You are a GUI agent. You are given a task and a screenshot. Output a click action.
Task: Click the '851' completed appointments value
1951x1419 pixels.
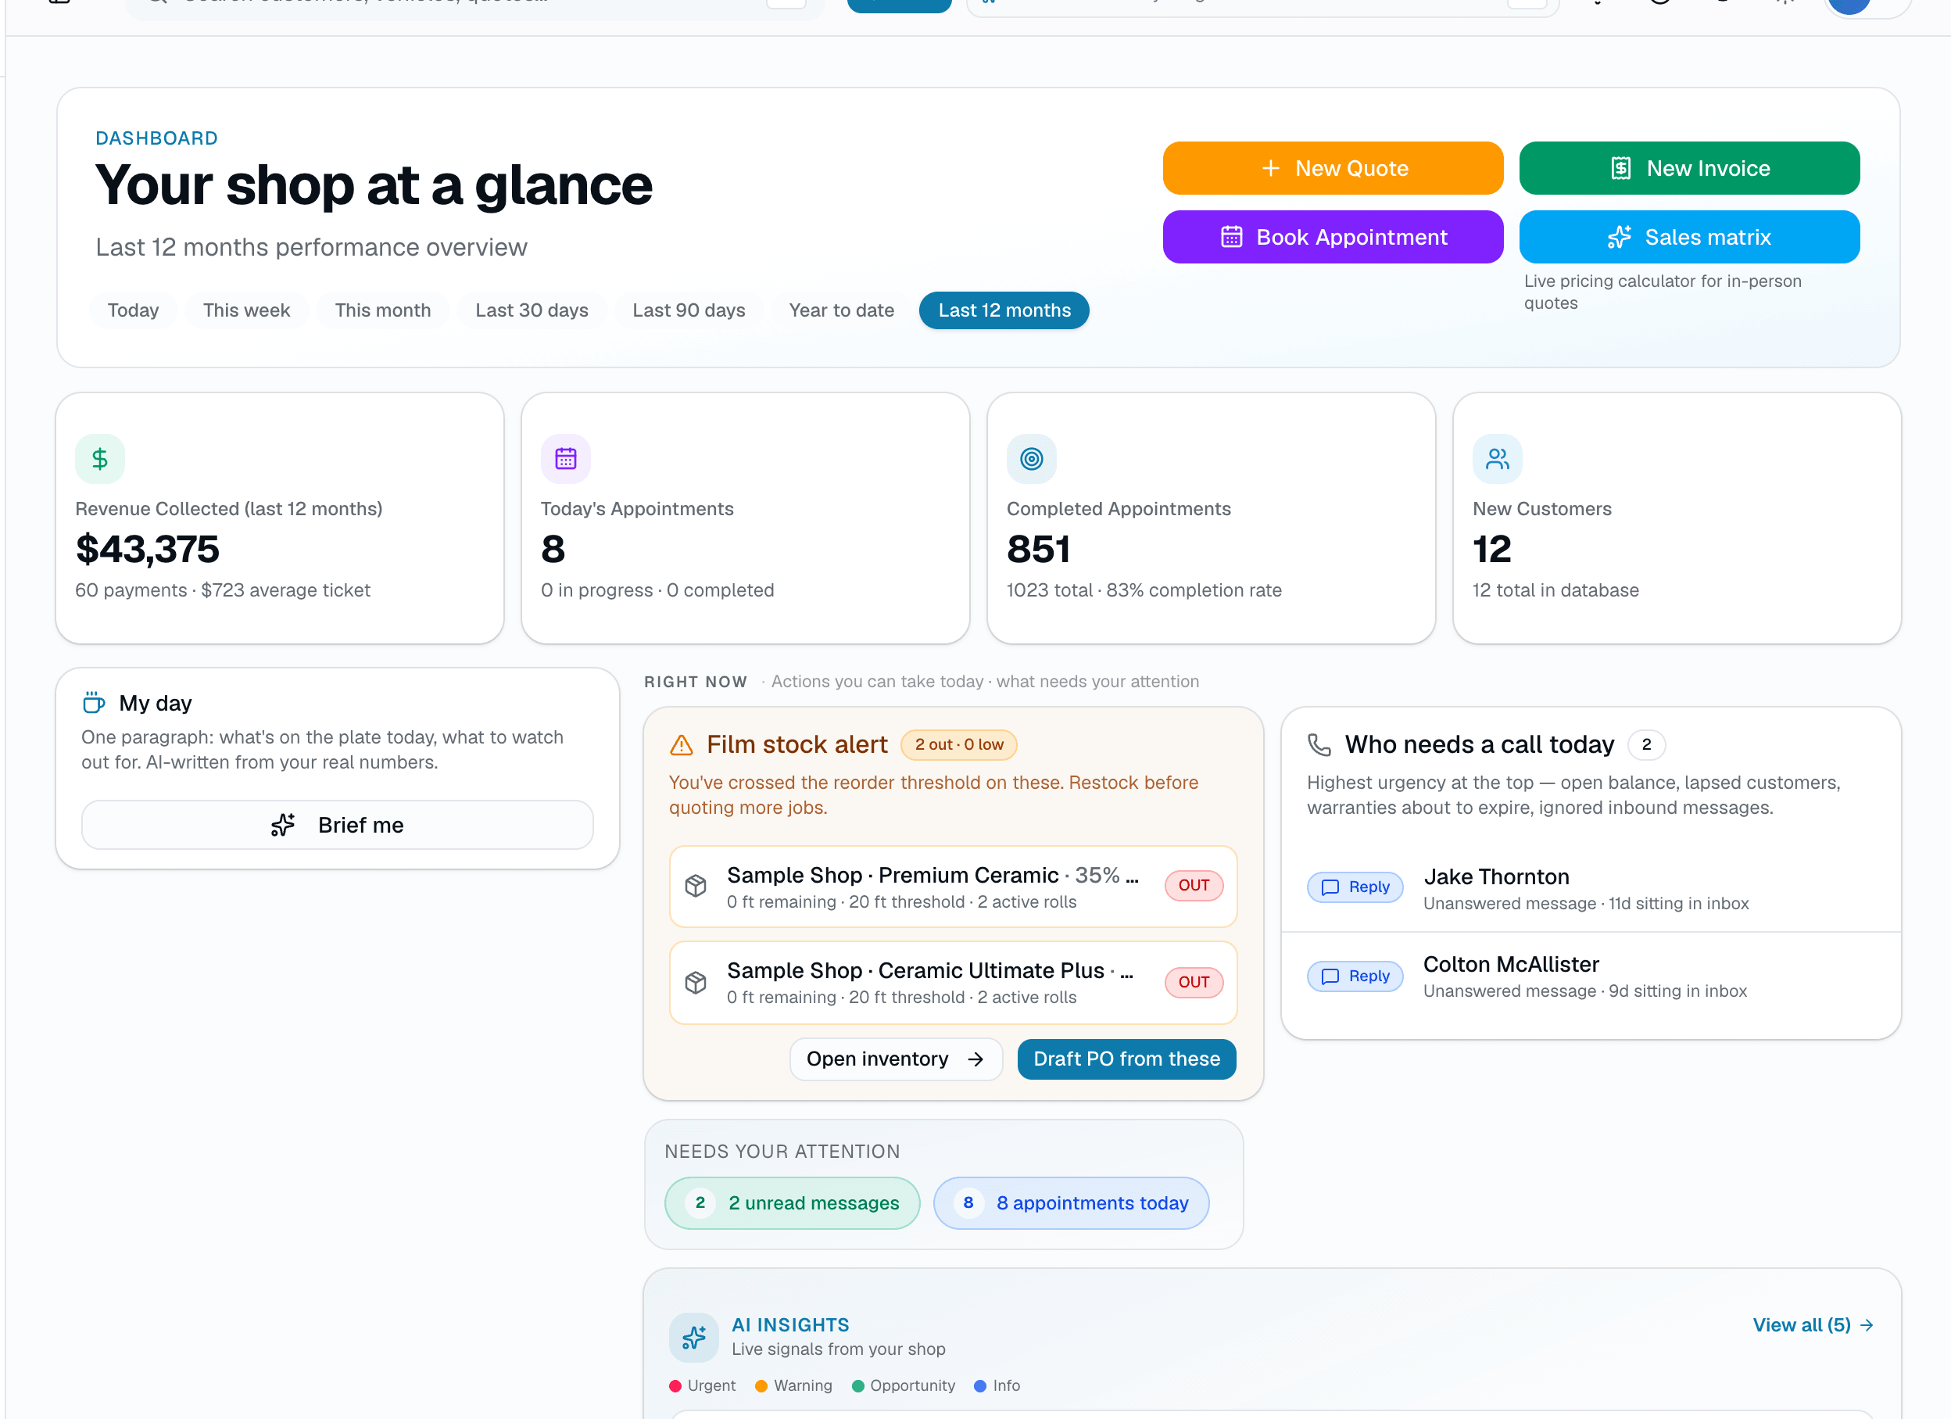[x=1038, y=550]
